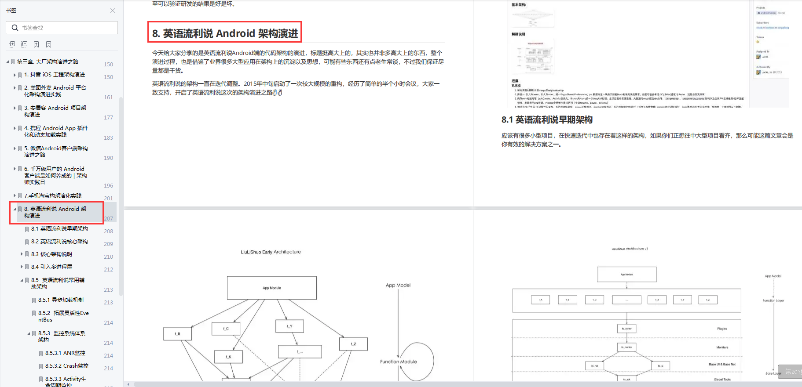Open bookmark 8.2 英语流利说核心架构
This screenshot has height=387, width=802.
[x=59, y=242]
